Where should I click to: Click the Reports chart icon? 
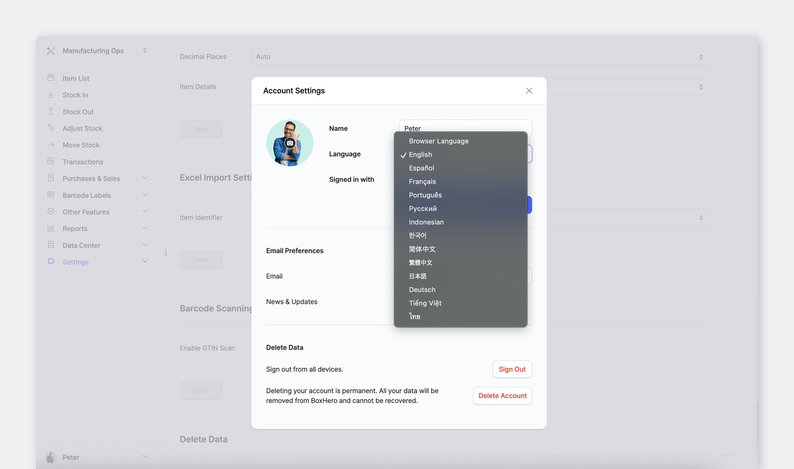click(x=51, y=228)
